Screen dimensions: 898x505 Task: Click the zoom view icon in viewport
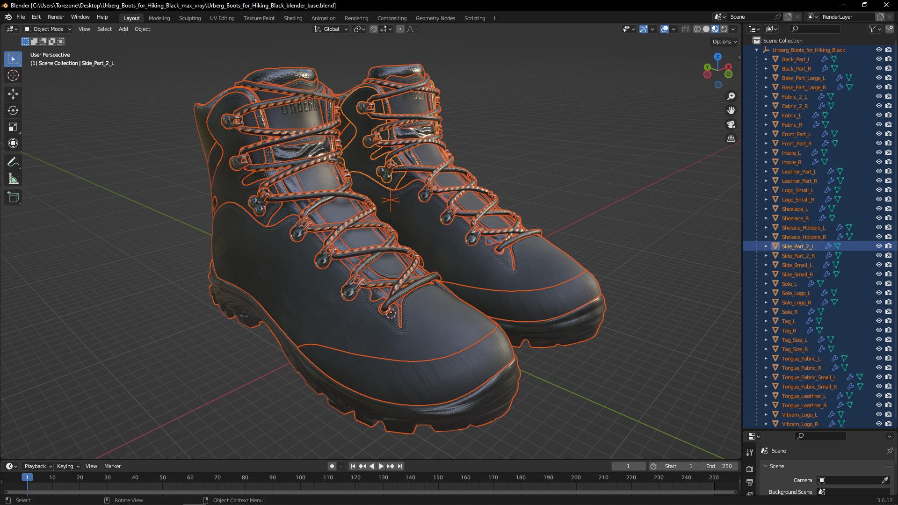731,96
